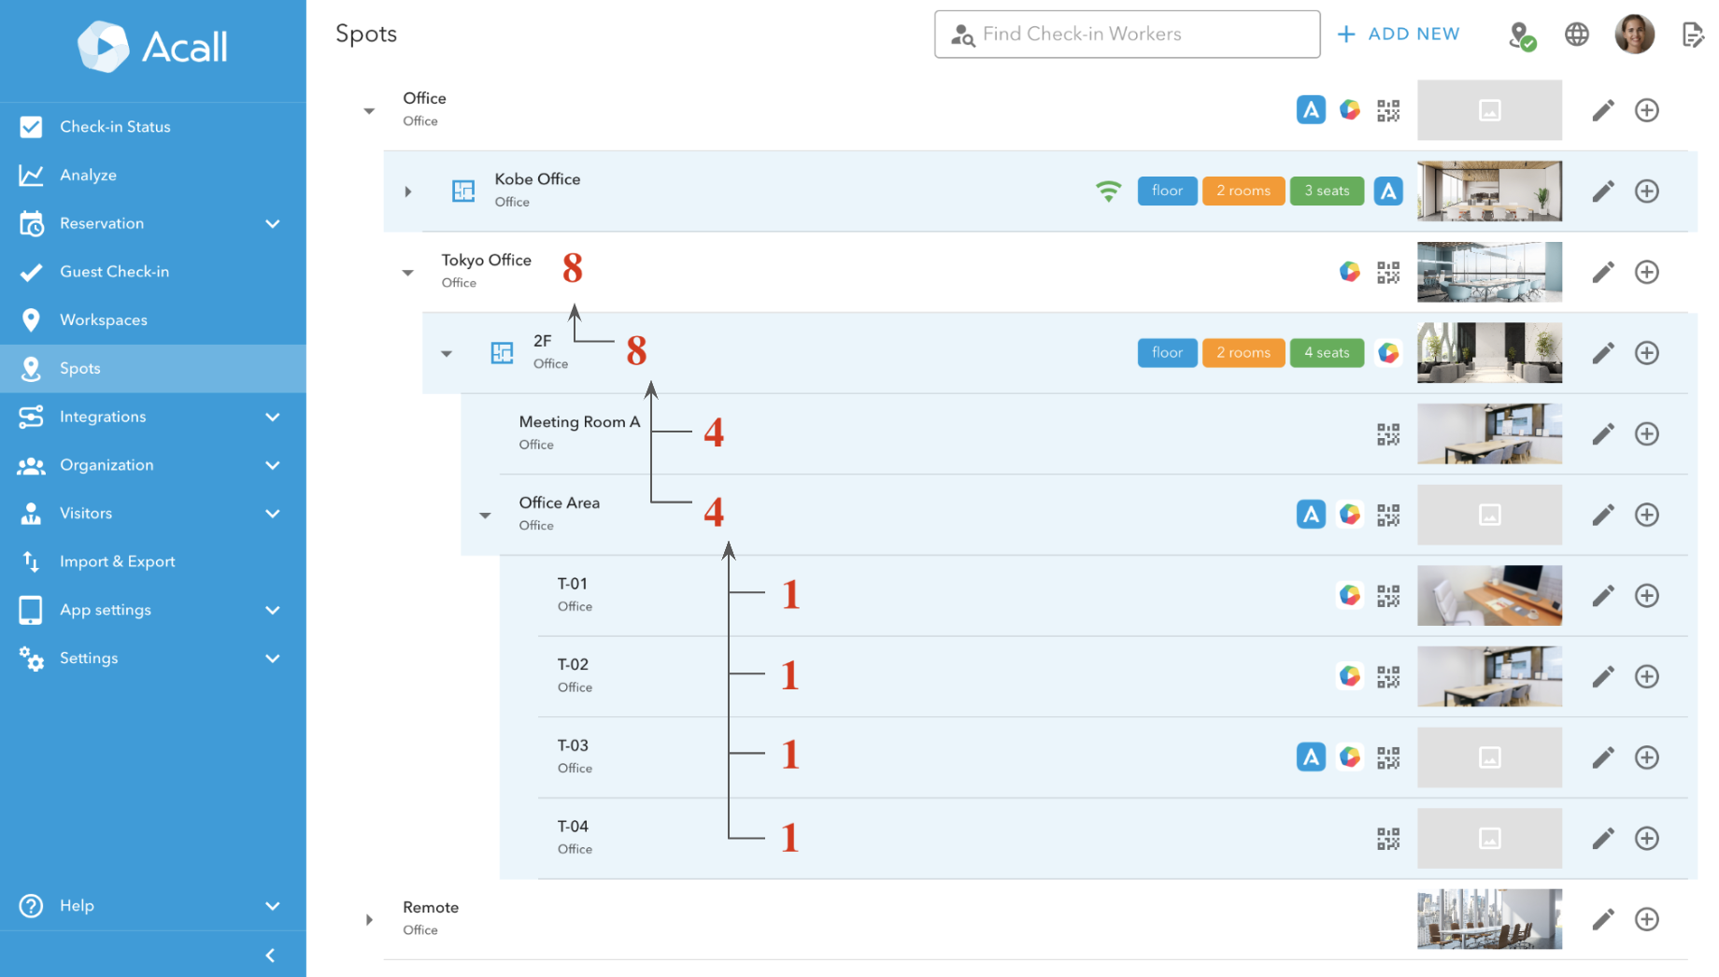Click the QR code icon for Meeting Room A
1719x977 pixels.
(1387, 434)
